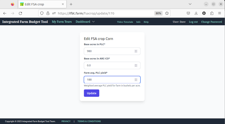Image resolution: width=225 pixels, height=124 pixels.
Task: Save page to Pocket icon
Action: [x=188, y=13]
